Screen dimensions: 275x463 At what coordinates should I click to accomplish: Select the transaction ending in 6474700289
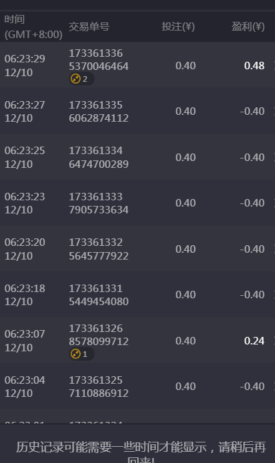137,157
